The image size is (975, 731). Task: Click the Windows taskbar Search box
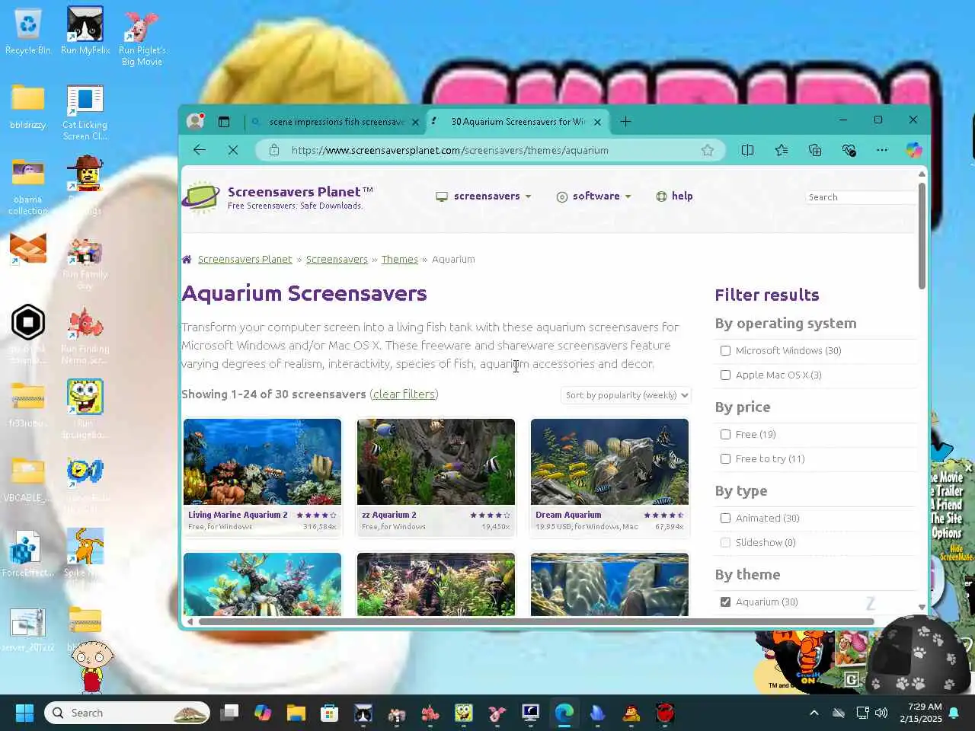(x=126, y=713)
